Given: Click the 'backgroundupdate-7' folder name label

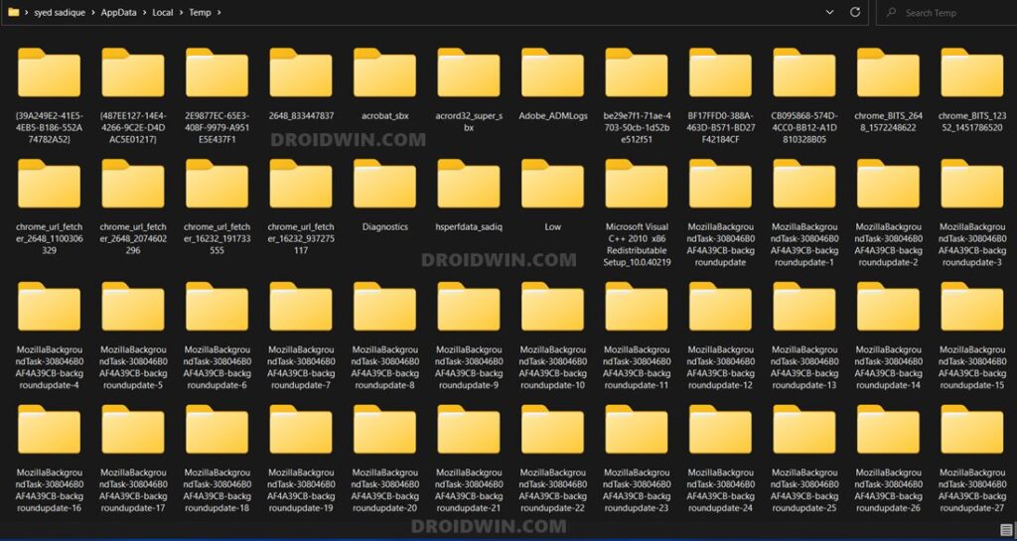Looking at the screenshot, I should click(301, 367).
